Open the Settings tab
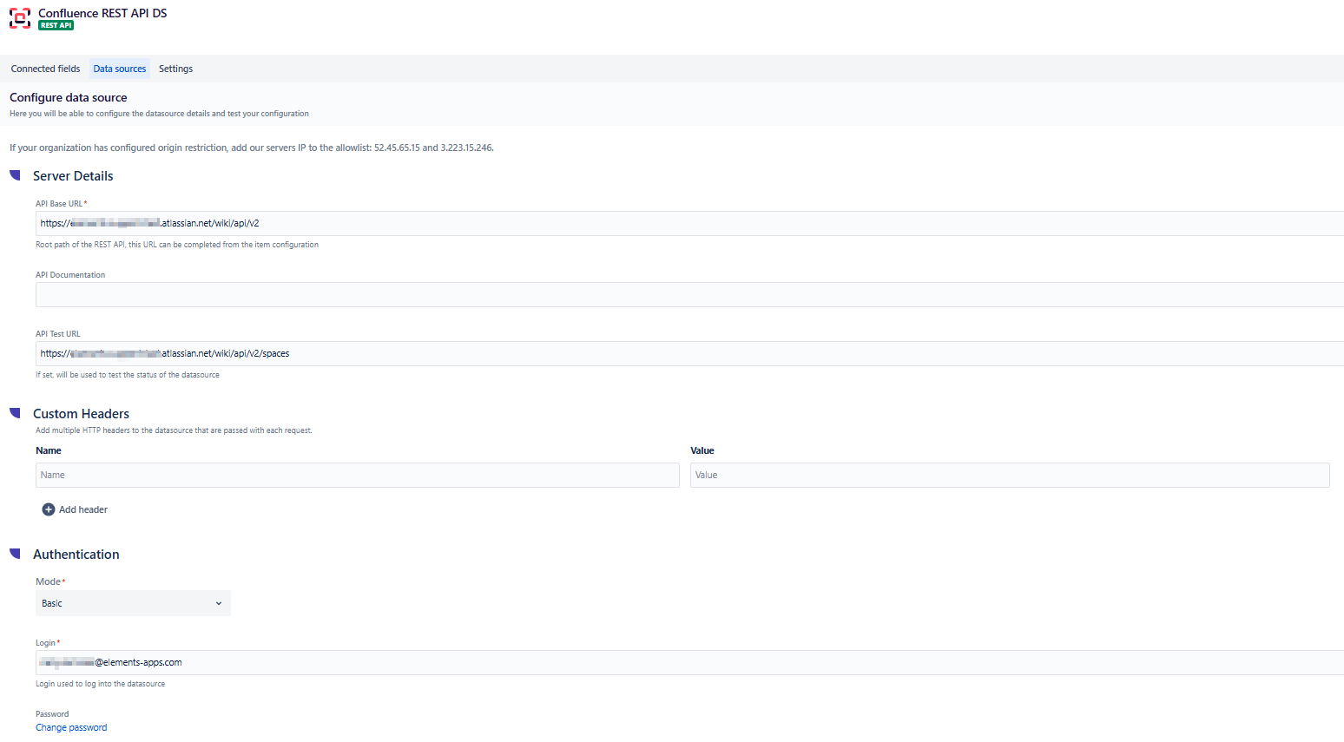Viewport: 1344px width, 742px height. click(x=175, y=68)
